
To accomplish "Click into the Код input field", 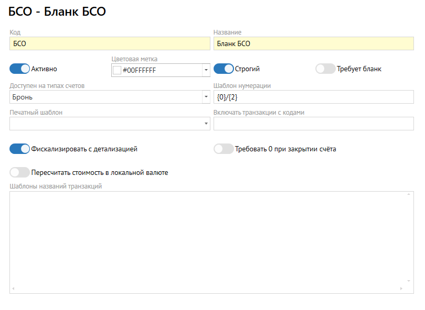I will pos(109,44).
